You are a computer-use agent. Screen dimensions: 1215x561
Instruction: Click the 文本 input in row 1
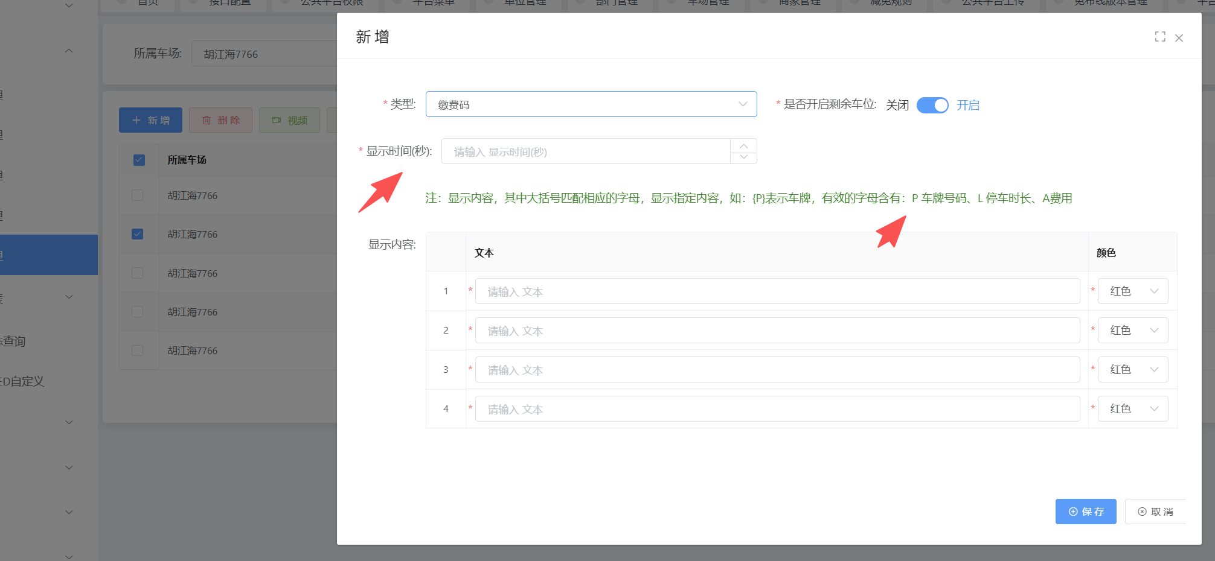click(777, 291)
